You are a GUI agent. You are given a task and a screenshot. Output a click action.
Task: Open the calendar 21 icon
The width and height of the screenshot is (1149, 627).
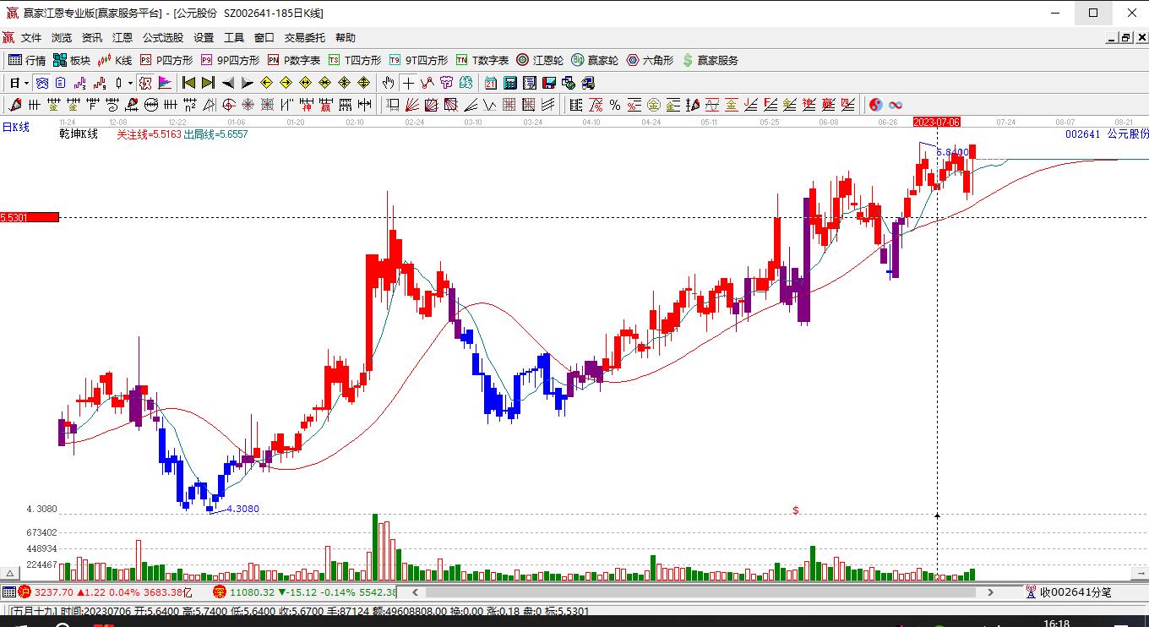point(491,83)
